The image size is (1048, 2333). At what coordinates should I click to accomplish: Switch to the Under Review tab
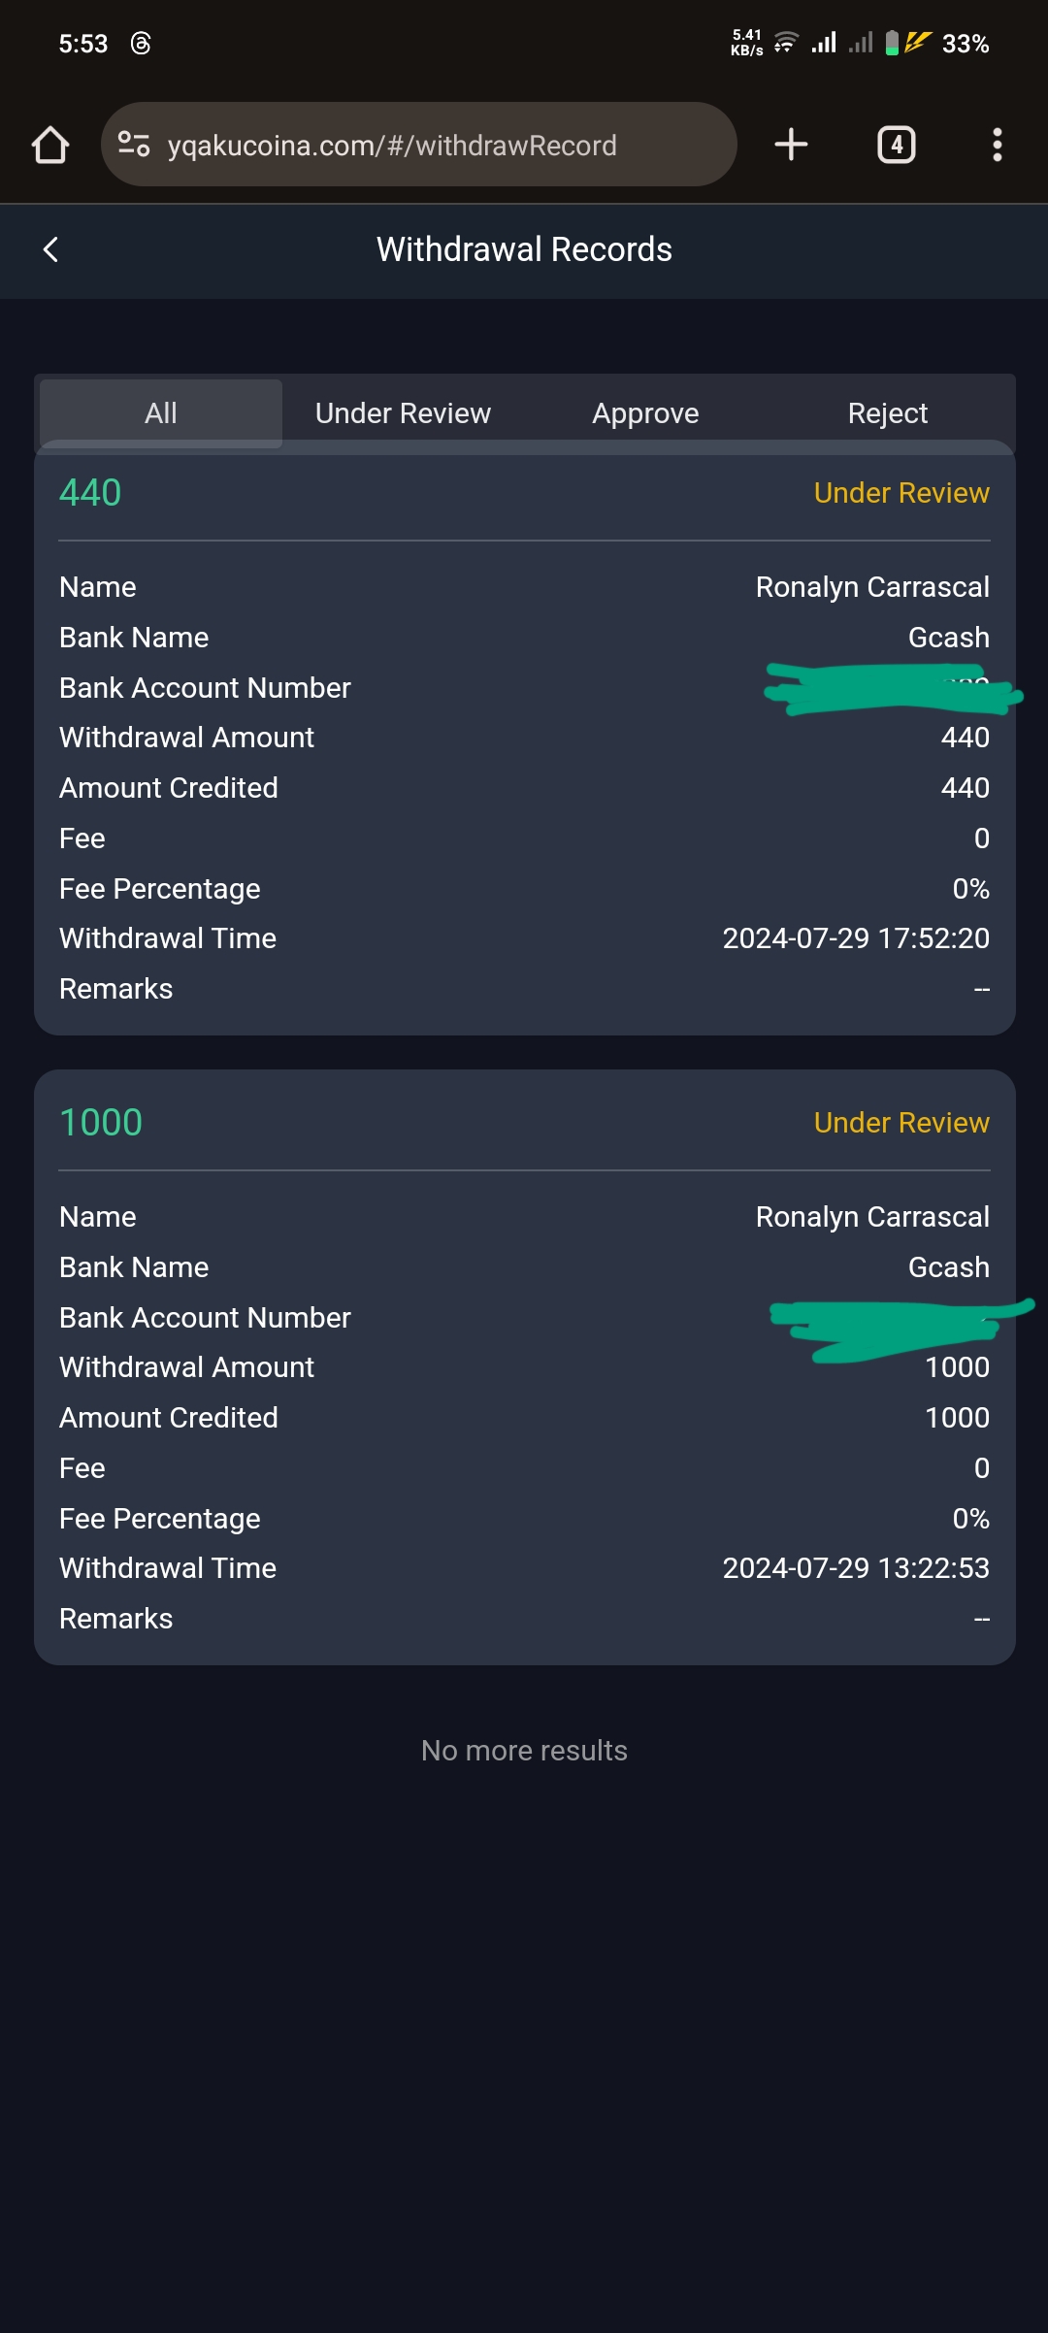403,413
